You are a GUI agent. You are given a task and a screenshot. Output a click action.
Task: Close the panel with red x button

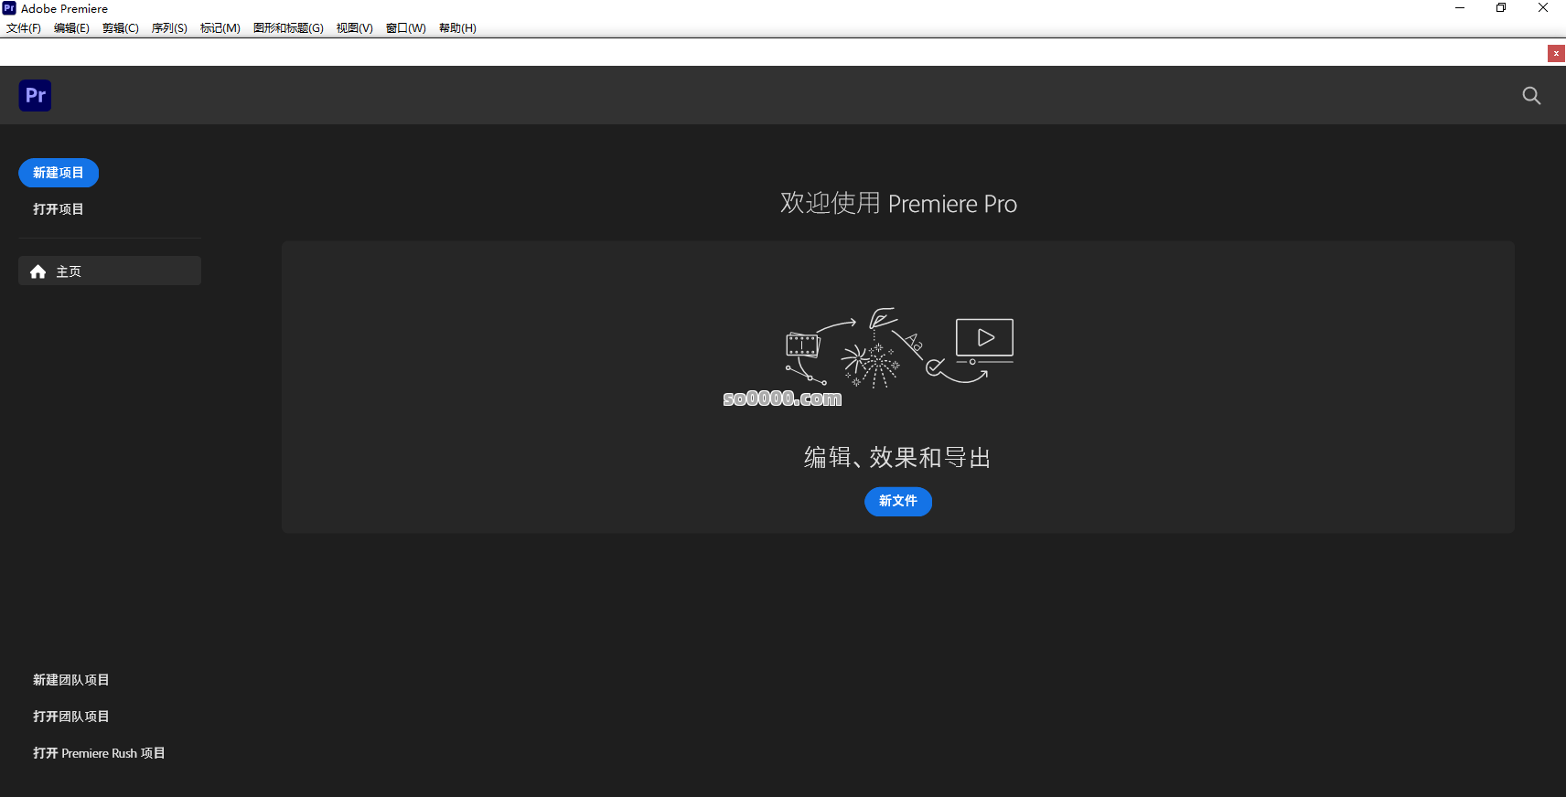pos(1556,53)
